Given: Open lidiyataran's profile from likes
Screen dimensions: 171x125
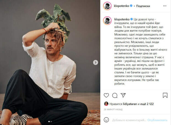Looking at the screenshot, I should pyautogui.click(x=130, y=104).
